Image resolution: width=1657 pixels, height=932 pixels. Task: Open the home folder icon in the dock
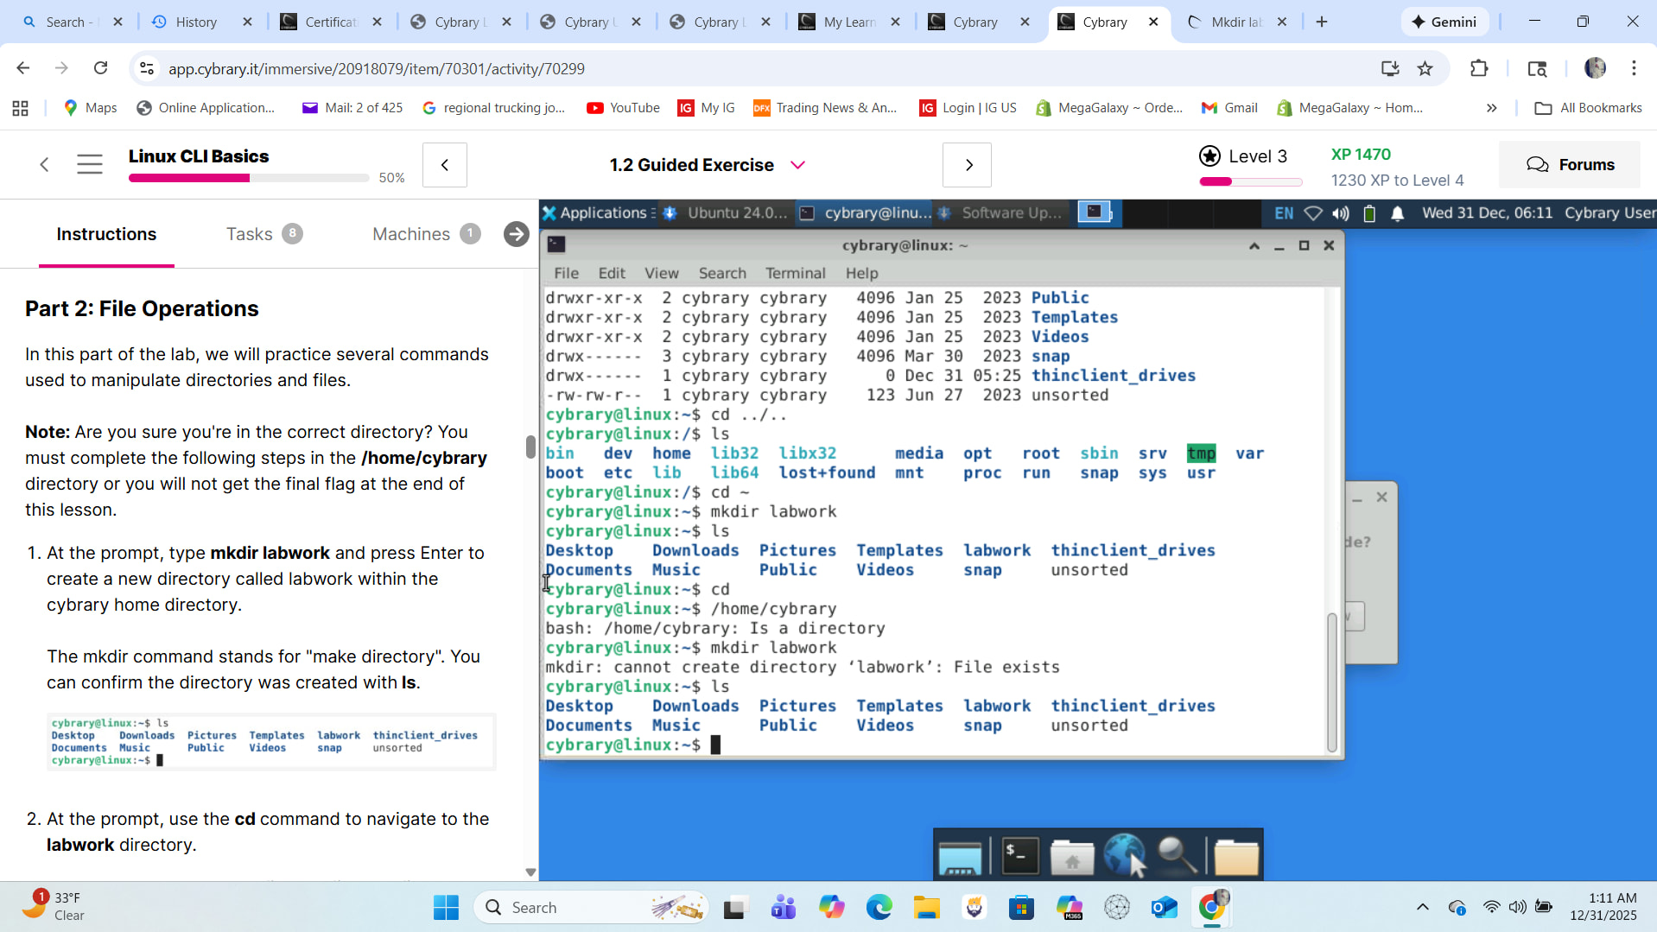pos(1072,857)
